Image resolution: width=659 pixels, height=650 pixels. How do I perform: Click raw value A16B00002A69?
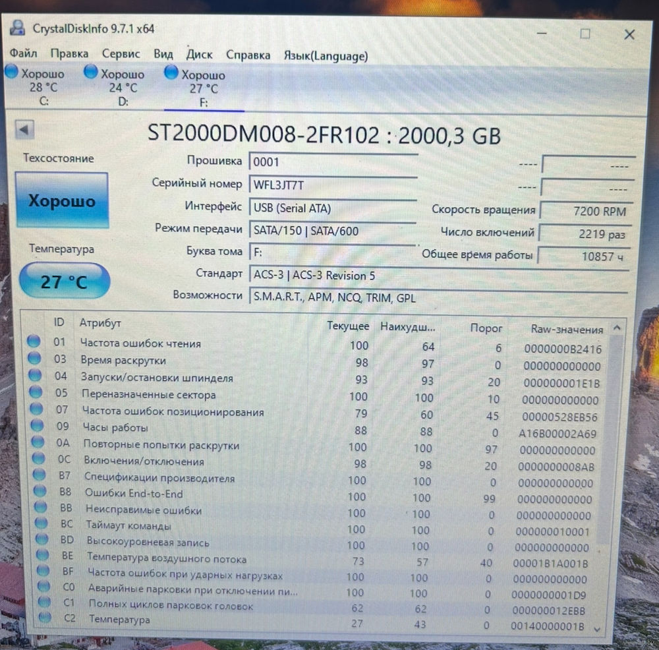(558, 434)
